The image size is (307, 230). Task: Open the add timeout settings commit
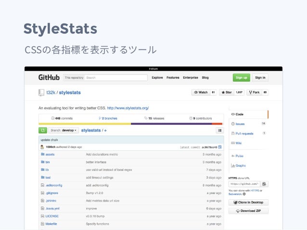pos(100,178)
